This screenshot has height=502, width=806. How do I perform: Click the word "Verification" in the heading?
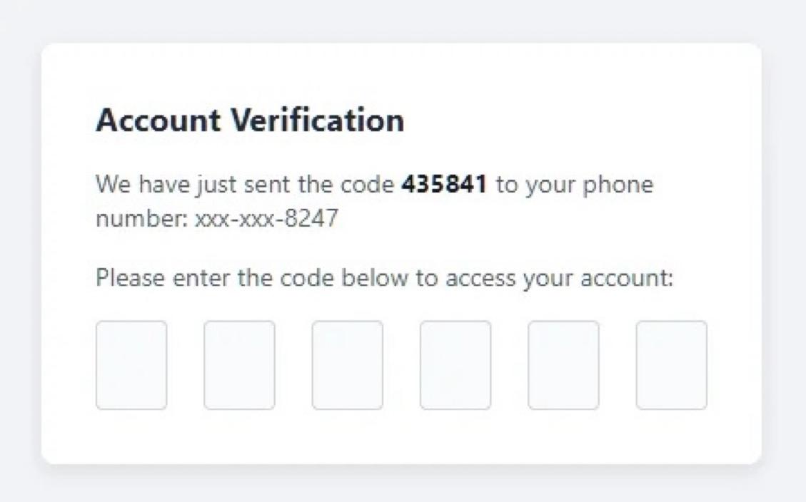[317, 120]
